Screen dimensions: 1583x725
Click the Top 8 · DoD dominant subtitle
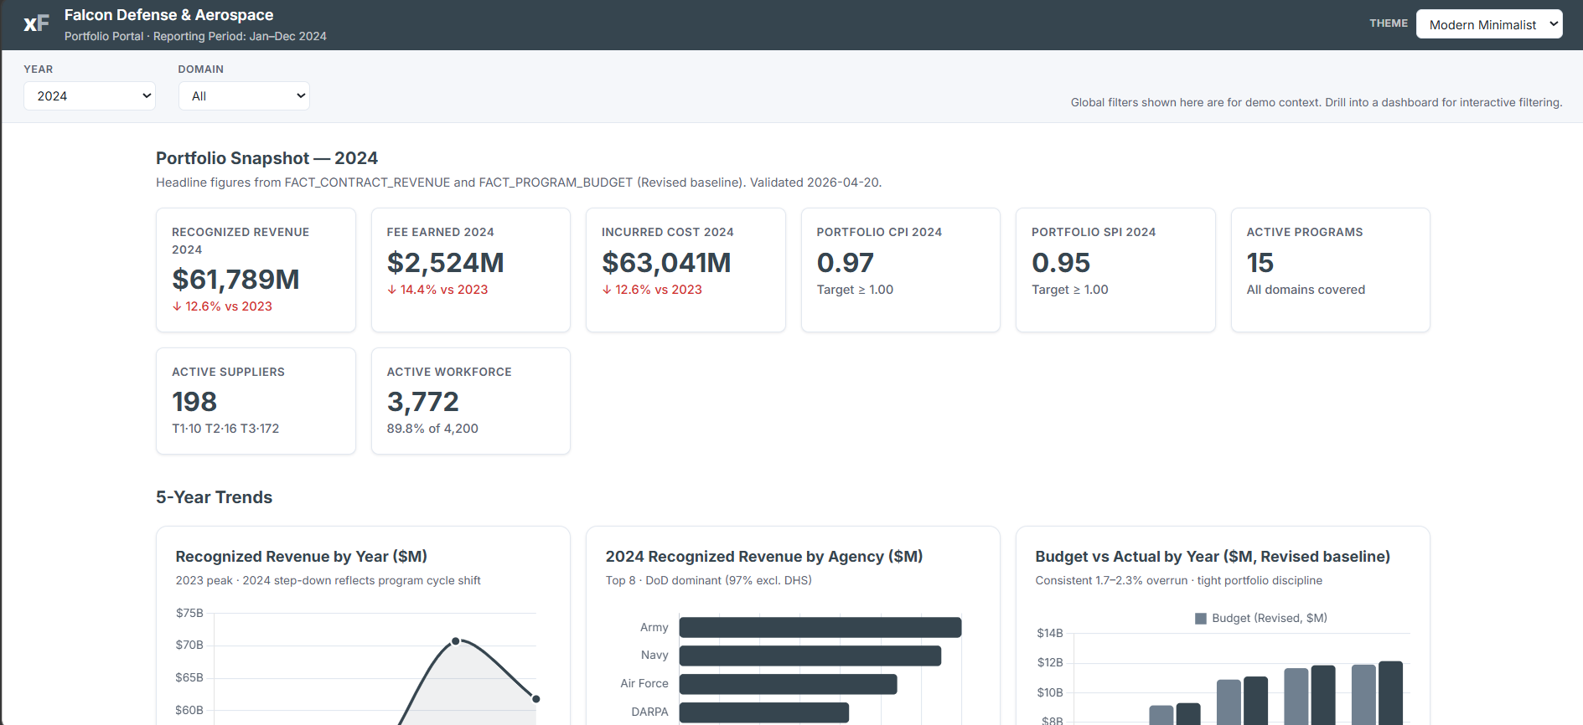pos(708,580)
